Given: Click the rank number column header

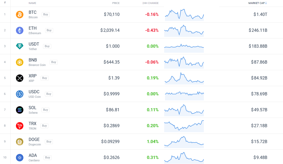Looking at the screenshot, I should tap(5, 2).
